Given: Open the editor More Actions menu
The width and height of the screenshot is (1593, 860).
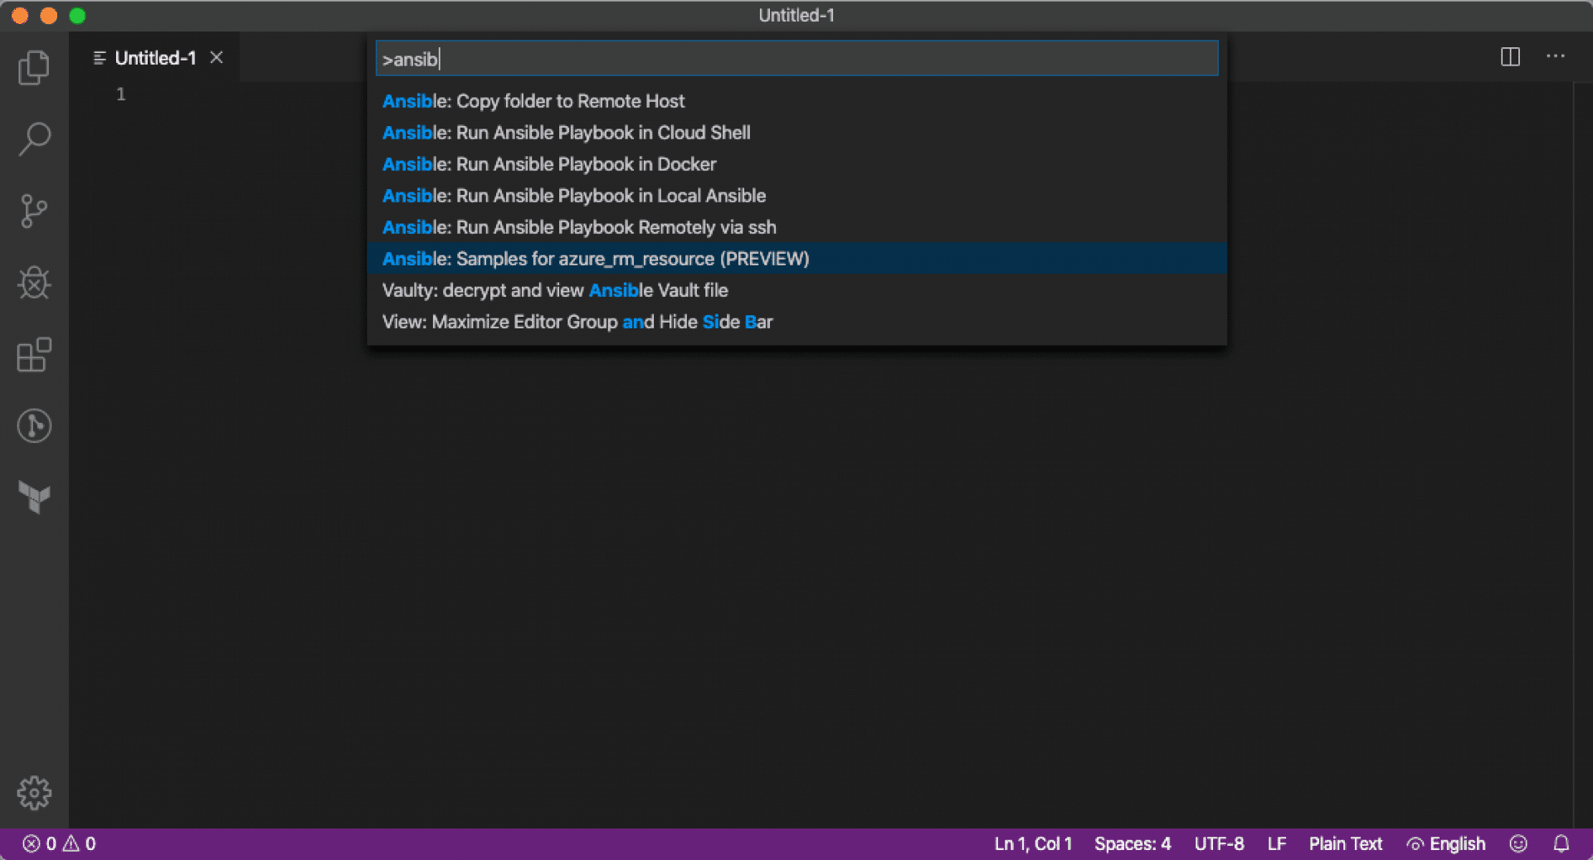Looking at the screenshot, I should pyautogui.click(x=1556, y=56).
